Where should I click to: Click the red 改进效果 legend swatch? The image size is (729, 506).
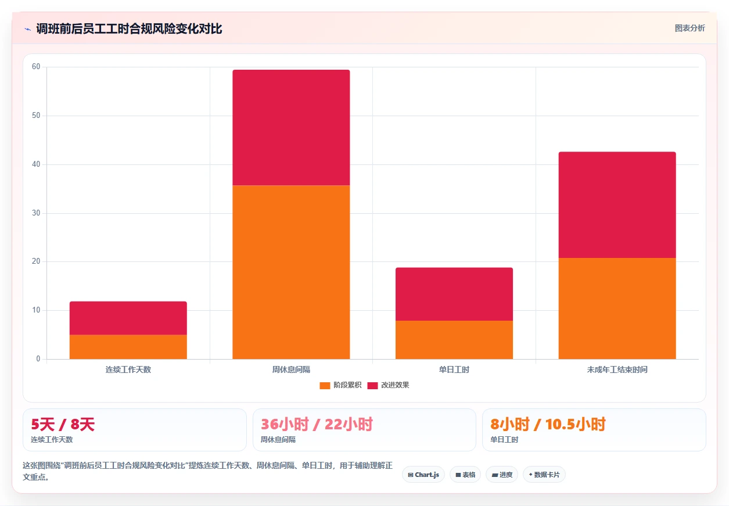(372, 386)
